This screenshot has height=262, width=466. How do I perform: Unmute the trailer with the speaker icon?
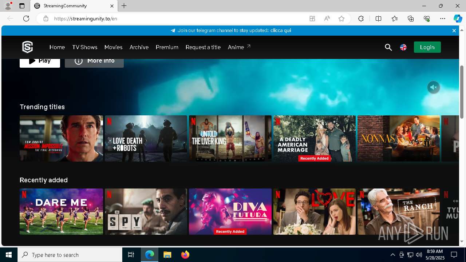(x=433, y=87)
